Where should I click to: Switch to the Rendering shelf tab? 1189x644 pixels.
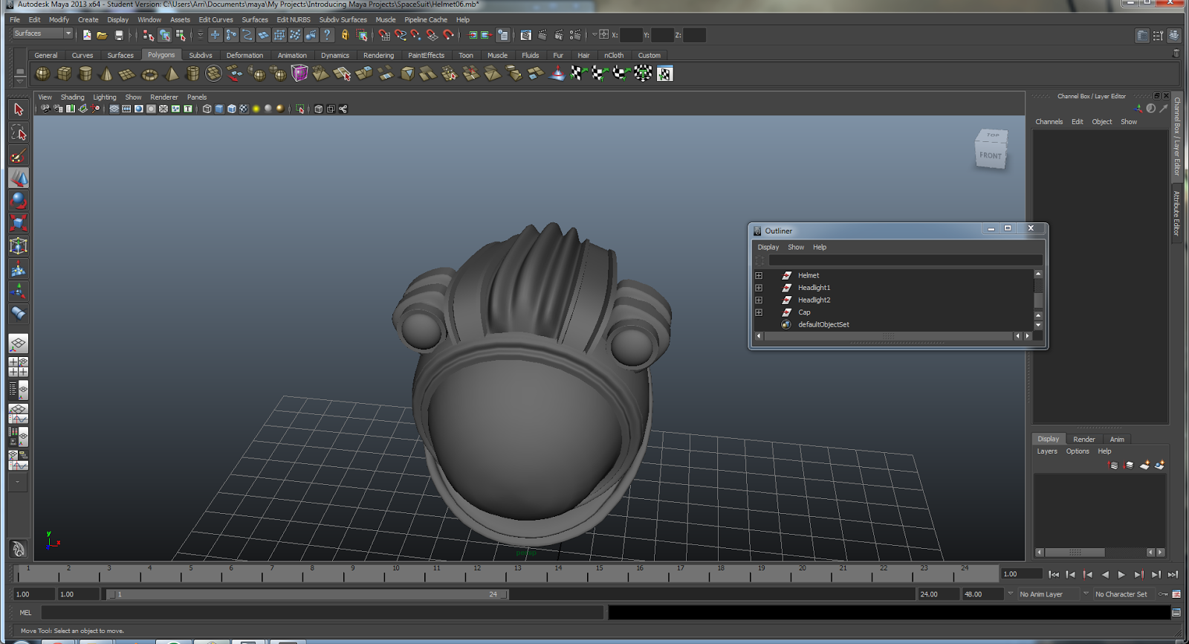tap(378, 55)
